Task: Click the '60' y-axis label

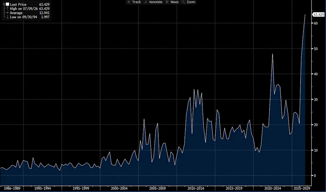Action: pyautogui.click(x=316, y=23)
